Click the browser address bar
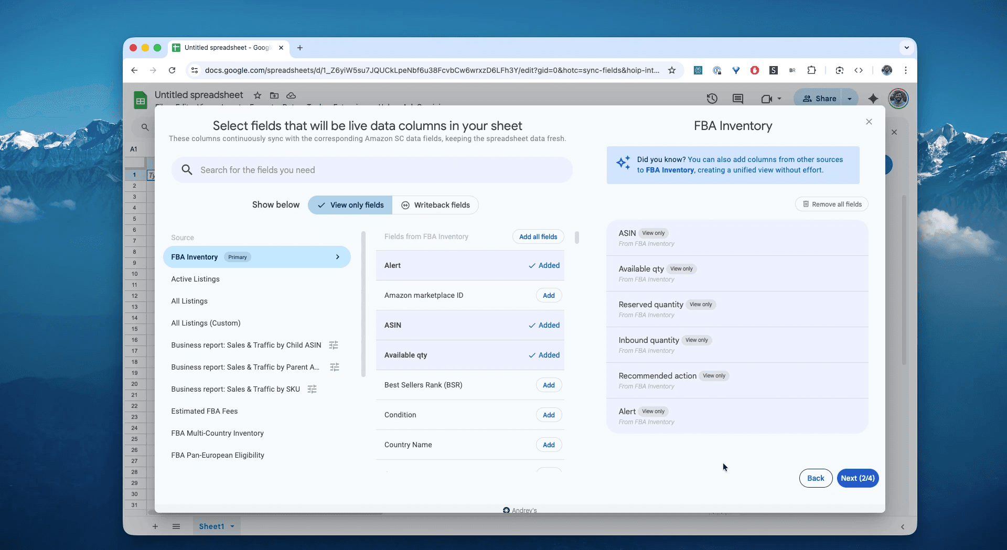The image size is (1007, 550). pyautogui.click(x=432, y=70)
